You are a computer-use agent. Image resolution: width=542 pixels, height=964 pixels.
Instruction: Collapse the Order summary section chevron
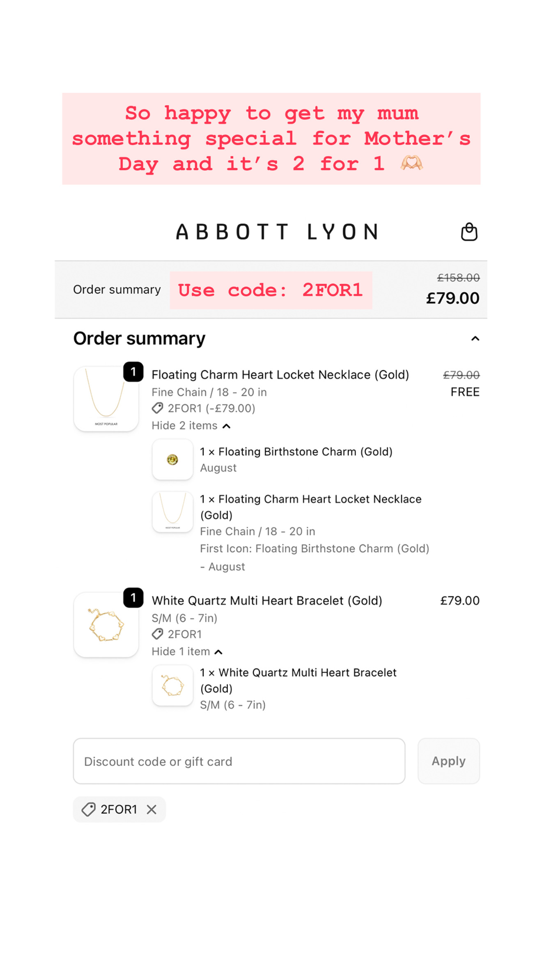475,339
